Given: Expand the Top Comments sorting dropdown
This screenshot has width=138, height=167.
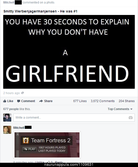Looking at the screenshot, I should pos(120,109).
